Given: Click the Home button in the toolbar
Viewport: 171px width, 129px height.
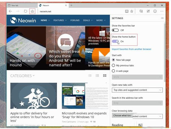Looking at the screenshot, I should (32, 11).
